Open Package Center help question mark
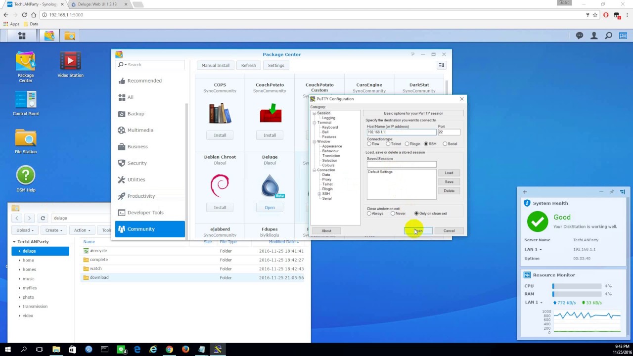633x356 pixels. [412, 54]
